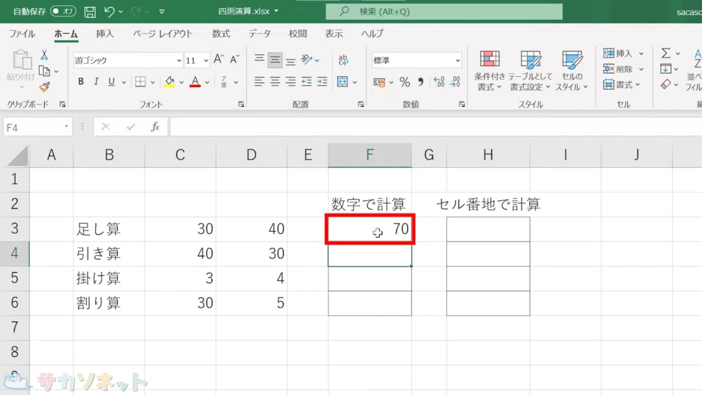The image size is (702, 395).
Task: Open 条件付き書式 conditional formatting
Action: click(489, 71)
